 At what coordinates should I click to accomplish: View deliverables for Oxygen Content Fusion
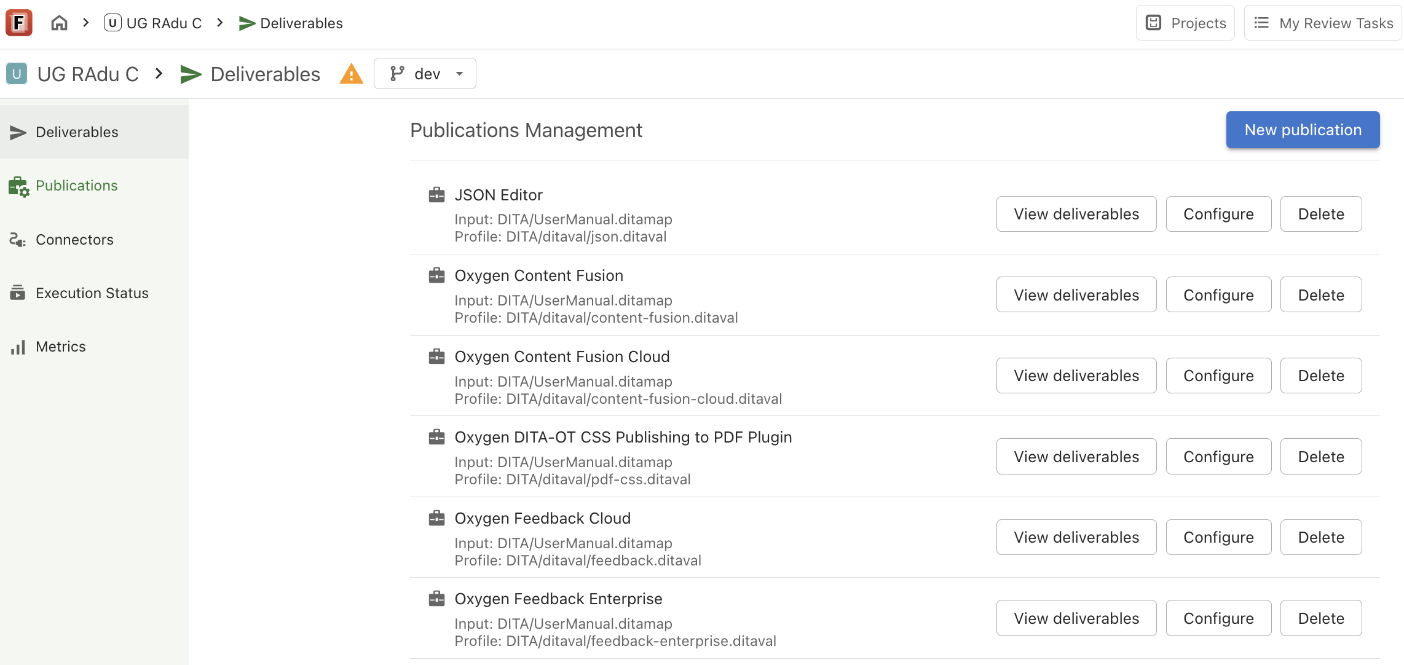point(1076,295)
